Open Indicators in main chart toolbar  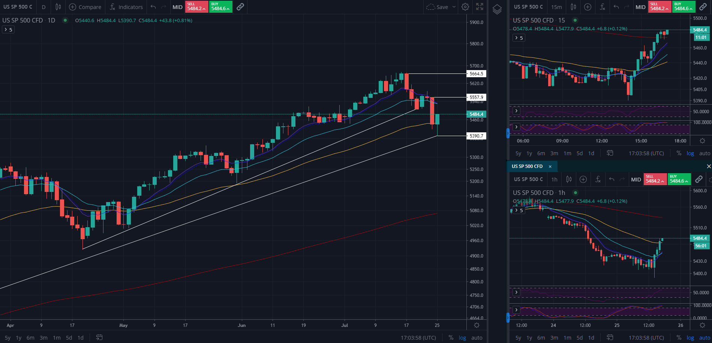point(126,7)
